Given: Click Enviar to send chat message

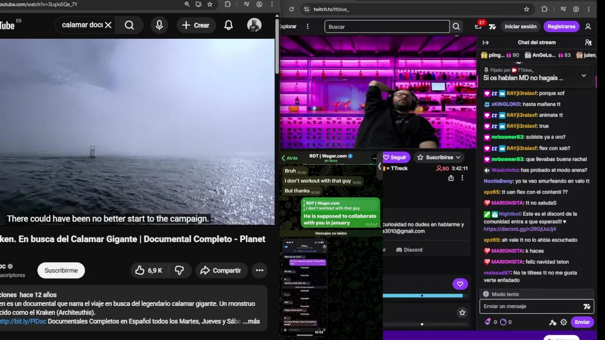Looking at the screenshot, I should coord(582,322).
